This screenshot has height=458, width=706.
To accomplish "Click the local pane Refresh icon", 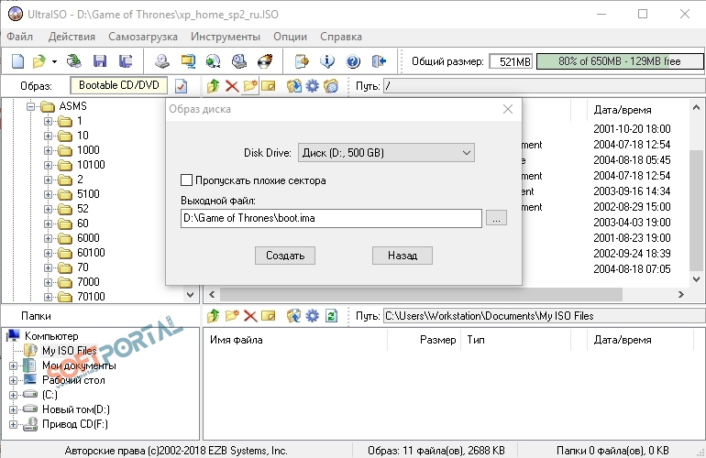I will (331, 316).
